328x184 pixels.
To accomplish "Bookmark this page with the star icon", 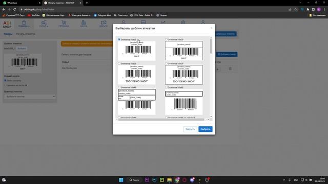I will 295,9.
